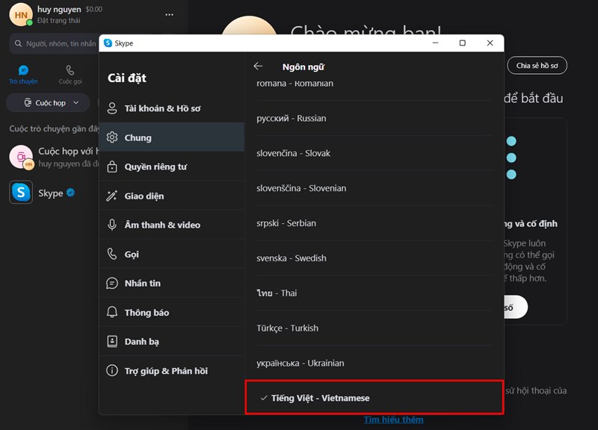
Task: Click the Skype verified contact avatar
Action: (x=19, y=192)
